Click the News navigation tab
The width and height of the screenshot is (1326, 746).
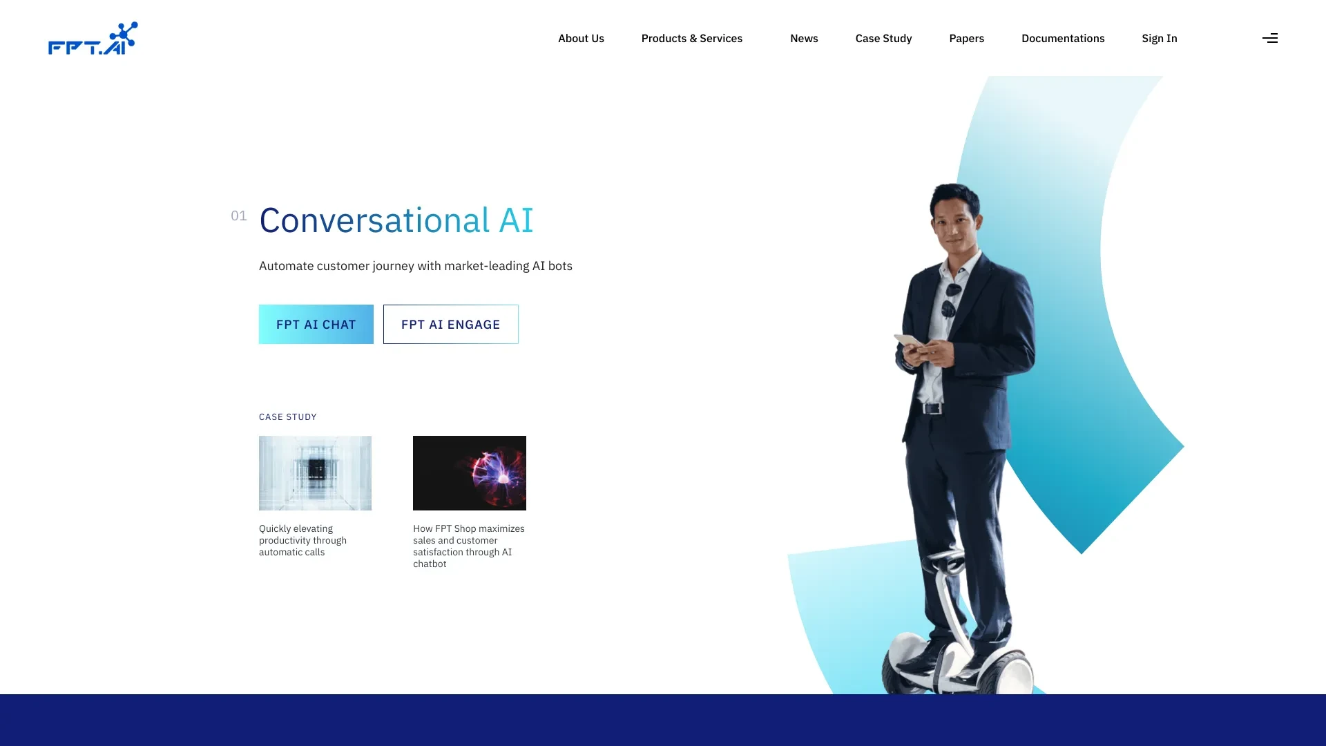(804, 37)
